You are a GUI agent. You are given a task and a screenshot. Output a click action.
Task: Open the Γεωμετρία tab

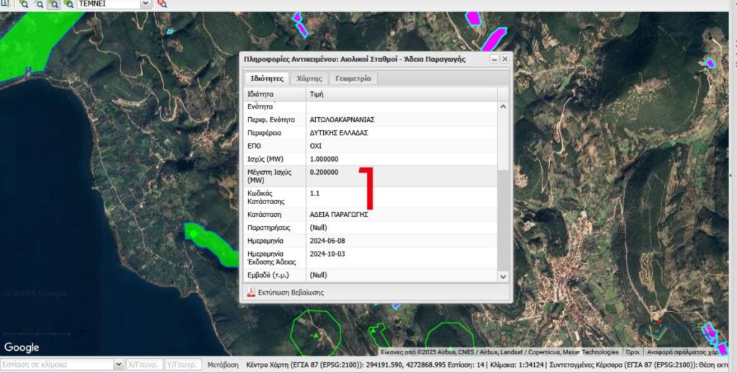coord(353,78)
